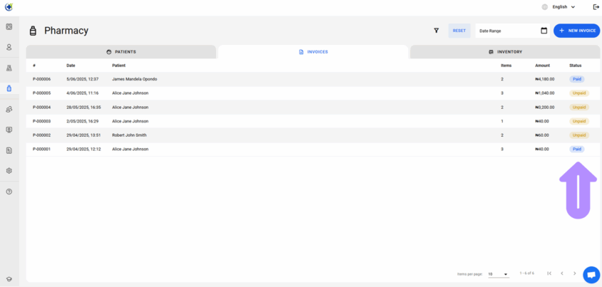Open invoice P-000005
The height and width of the screenshot is (287, 602).
click(x=313, y=93)
